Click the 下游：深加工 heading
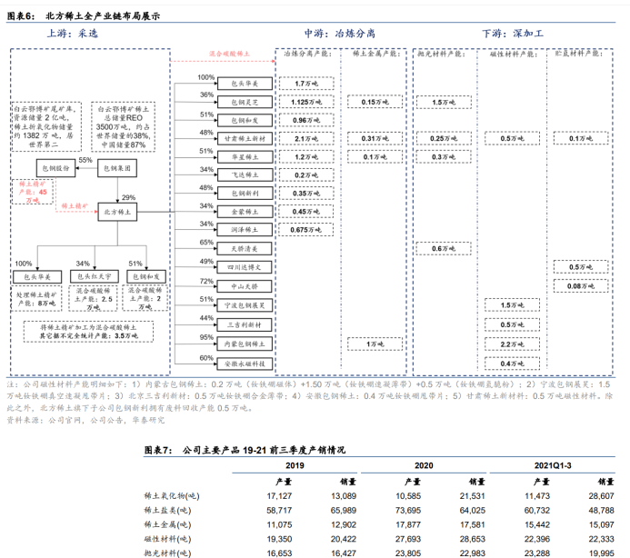The image size is (630, 558). (513, 34)
